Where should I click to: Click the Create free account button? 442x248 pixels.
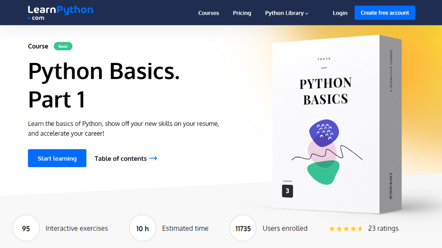385,13
